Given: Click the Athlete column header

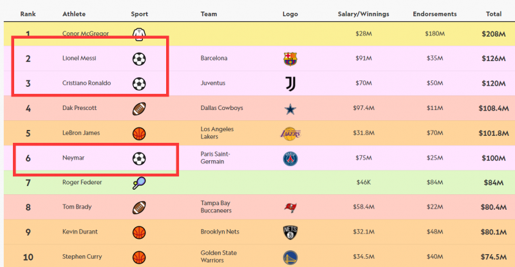Looking at the screenshot, I should tap(74, 14).
